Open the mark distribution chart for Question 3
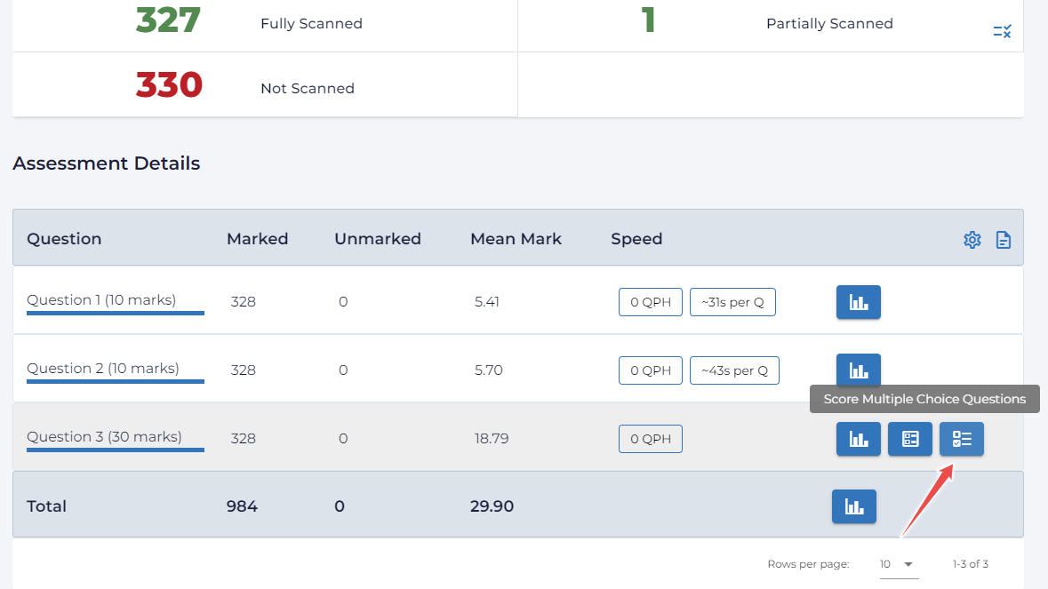 [858, 439]
